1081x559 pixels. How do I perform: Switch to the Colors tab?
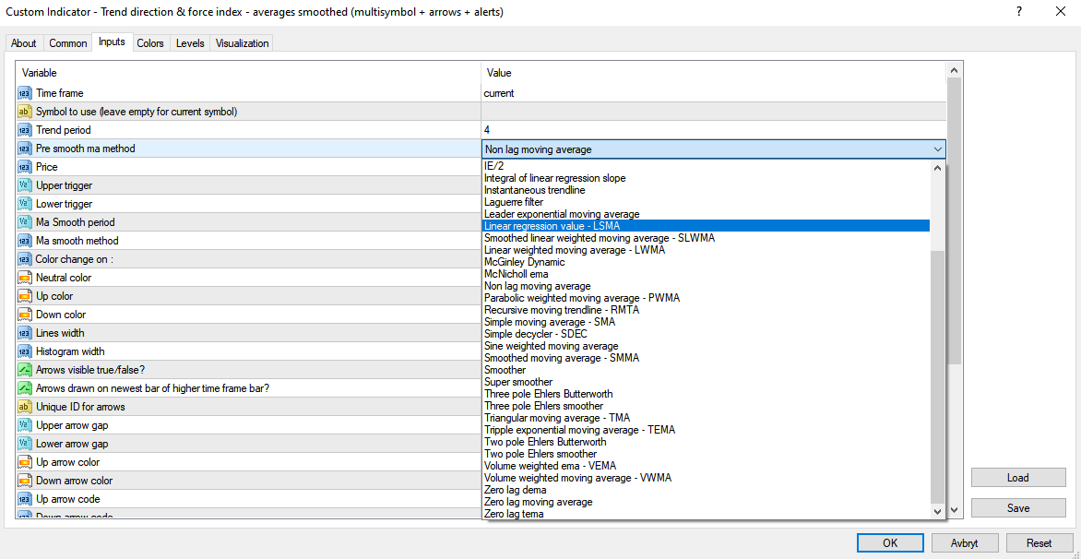pyautogui.click(x=150, y=43)
